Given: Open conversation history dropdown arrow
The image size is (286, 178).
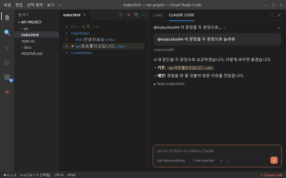Looking at the screenshot, I should tap(225, 28).
